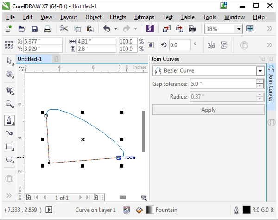Click the object width field 4.31
This screenshot has width=278, height=220.
pyautogui.click(x=96, y=41)
